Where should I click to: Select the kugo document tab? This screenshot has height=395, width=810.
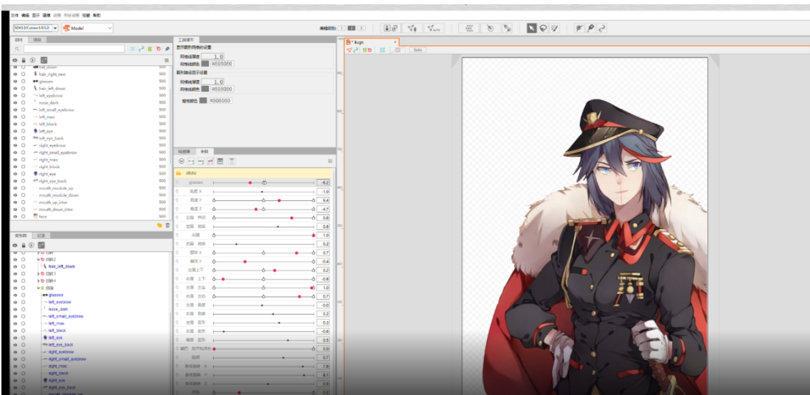(x=372, y=42)
